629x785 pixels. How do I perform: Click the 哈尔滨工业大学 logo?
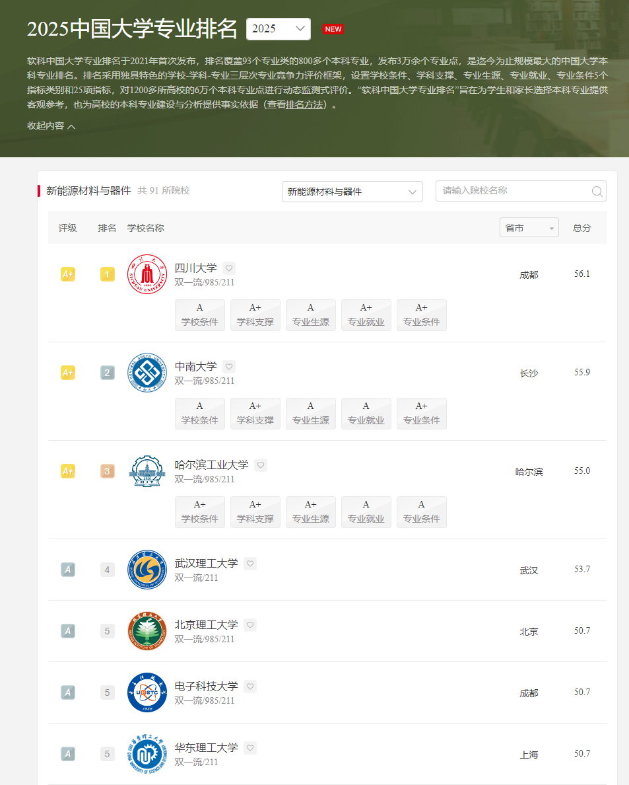pos(147,471)
